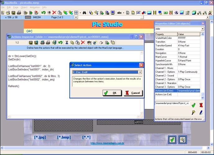Click the copy icon in Actions Inspector toolbar
Viewport: 214px width, 155px height.
click(72, 43)
